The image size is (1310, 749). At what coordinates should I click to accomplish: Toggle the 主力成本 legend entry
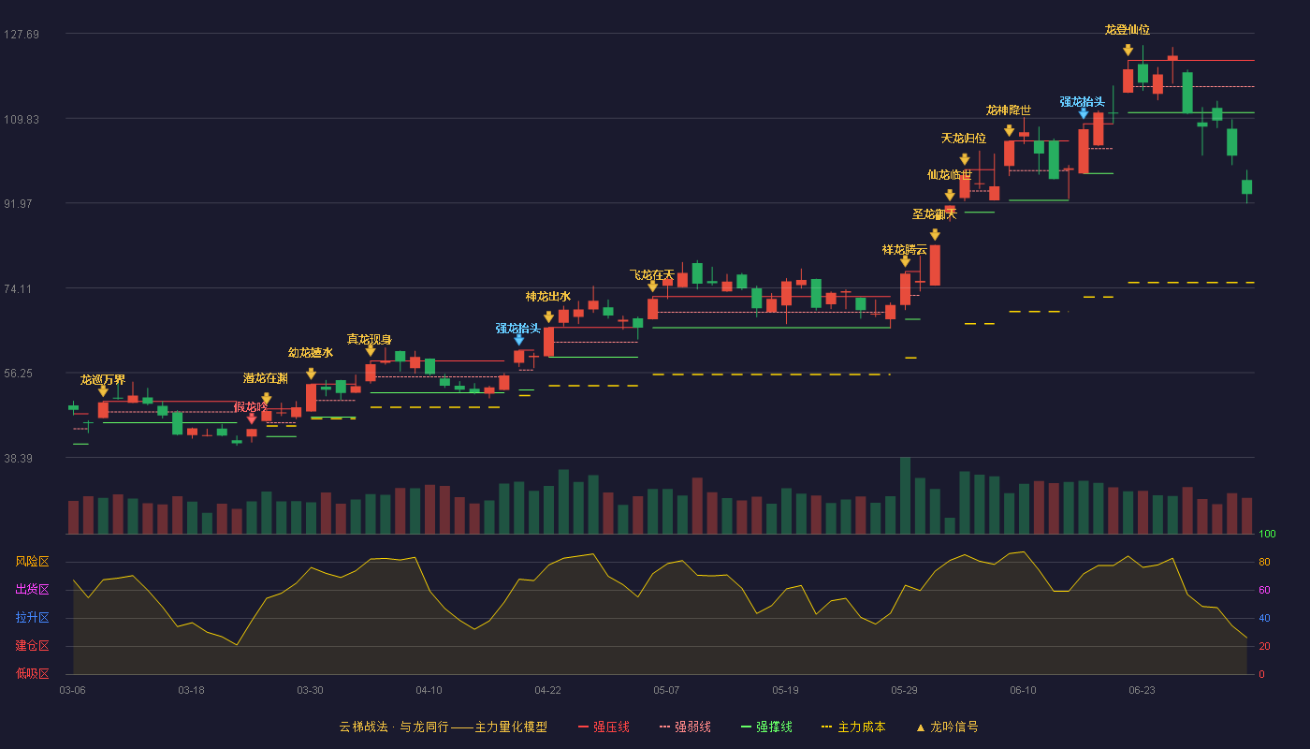853,727
